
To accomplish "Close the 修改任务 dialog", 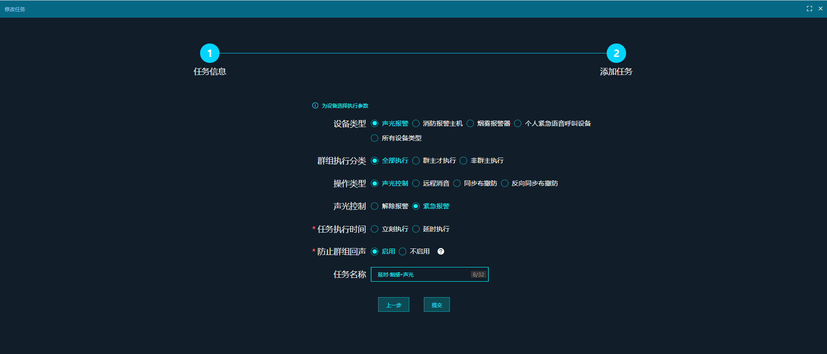I will pos(821,9).
